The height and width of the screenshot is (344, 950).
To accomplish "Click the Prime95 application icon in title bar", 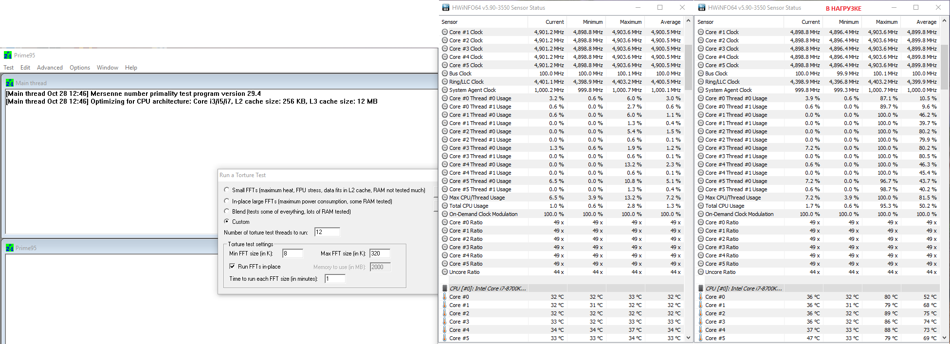I will pyautogui.click(x=8, y=55).
